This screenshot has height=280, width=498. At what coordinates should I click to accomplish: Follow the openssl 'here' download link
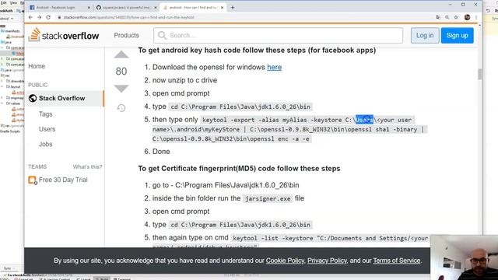(x=274, y=67)
